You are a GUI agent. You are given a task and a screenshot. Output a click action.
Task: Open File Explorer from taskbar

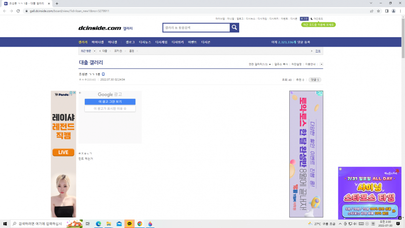pyautogui.click(x=109, y=224)
